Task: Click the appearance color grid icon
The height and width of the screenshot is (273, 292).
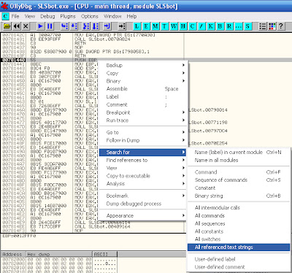Action: coord(272,26)
